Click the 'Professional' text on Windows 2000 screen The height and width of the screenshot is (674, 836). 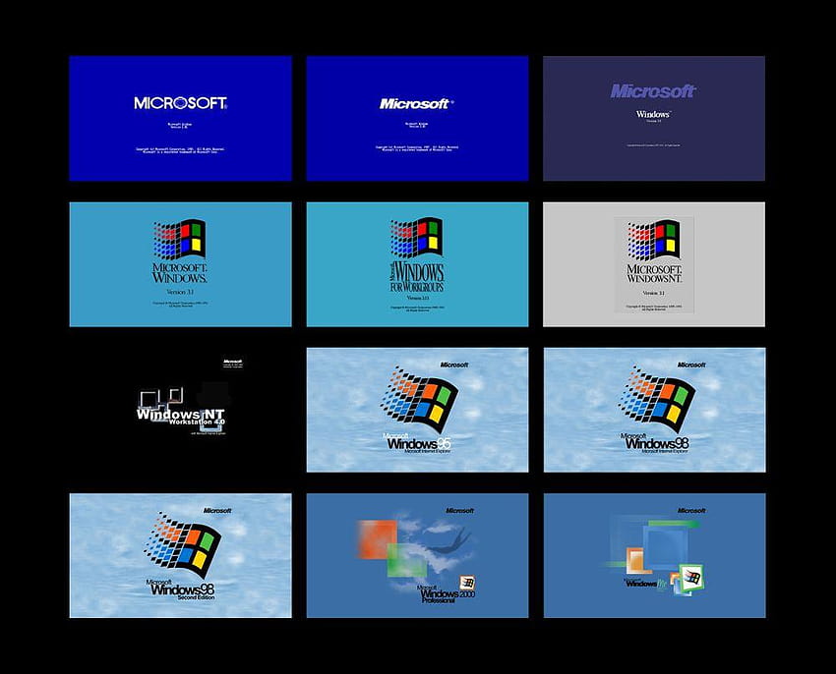(440, 600)
